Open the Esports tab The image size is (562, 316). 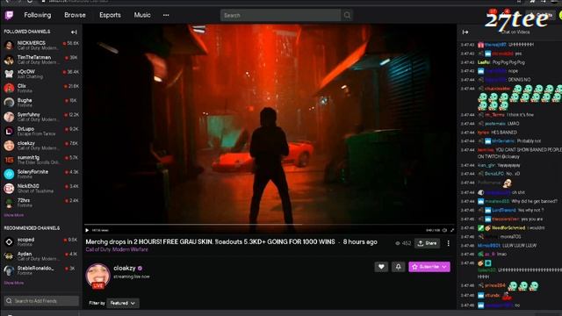tap(110, 15)
